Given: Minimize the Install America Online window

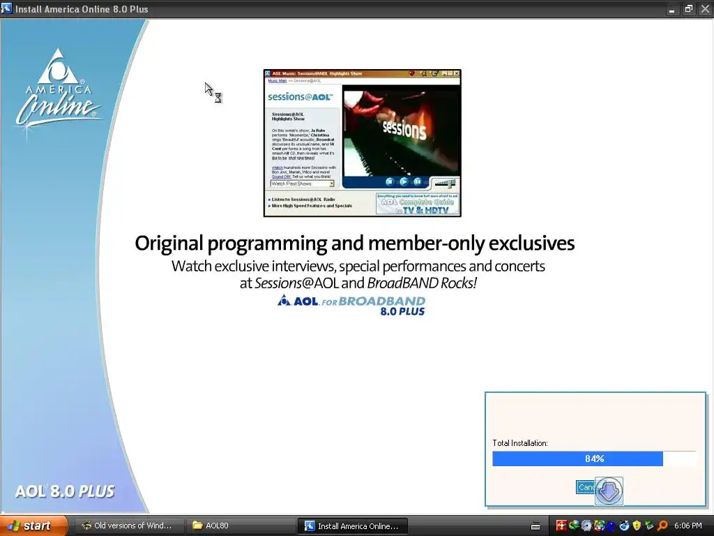Looking at the screenshot, I should tap(671, 10).
